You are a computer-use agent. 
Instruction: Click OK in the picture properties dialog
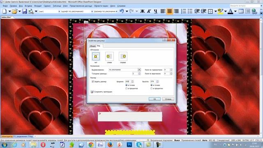tap(155, 99)
